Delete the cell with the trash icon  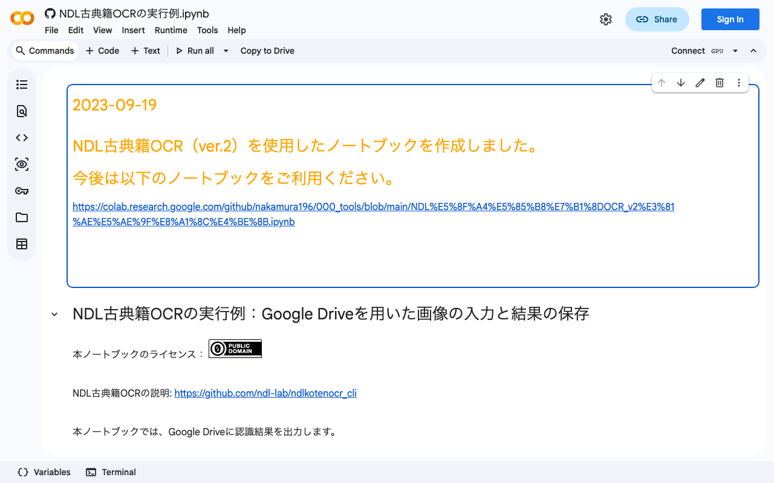720,83
